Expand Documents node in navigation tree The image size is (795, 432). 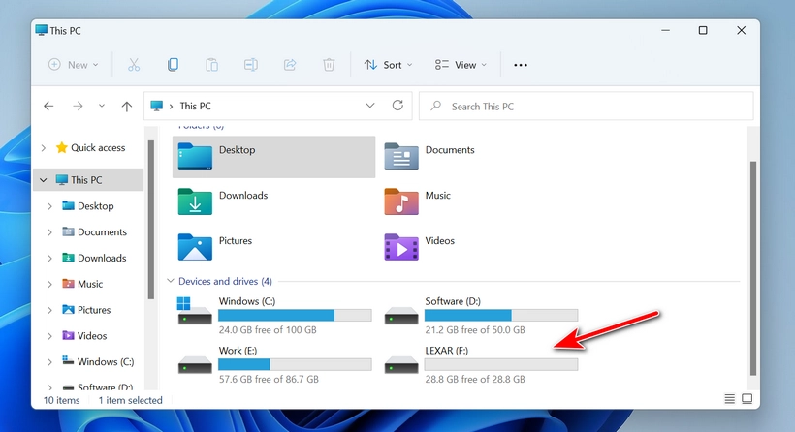pyautogui.click(x=49, y=231)
